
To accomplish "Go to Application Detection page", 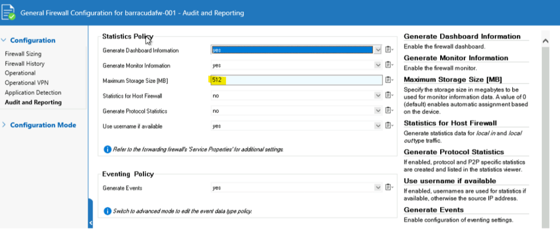I will pyautogui.click(x=33, y=93).
